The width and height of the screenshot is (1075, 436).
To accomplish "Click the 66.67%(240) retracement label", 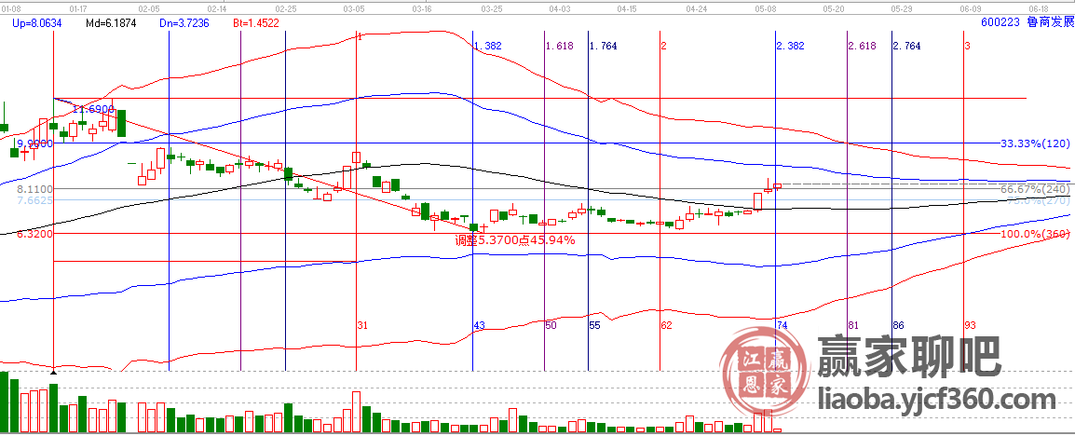I will (x=1035, y=189).
